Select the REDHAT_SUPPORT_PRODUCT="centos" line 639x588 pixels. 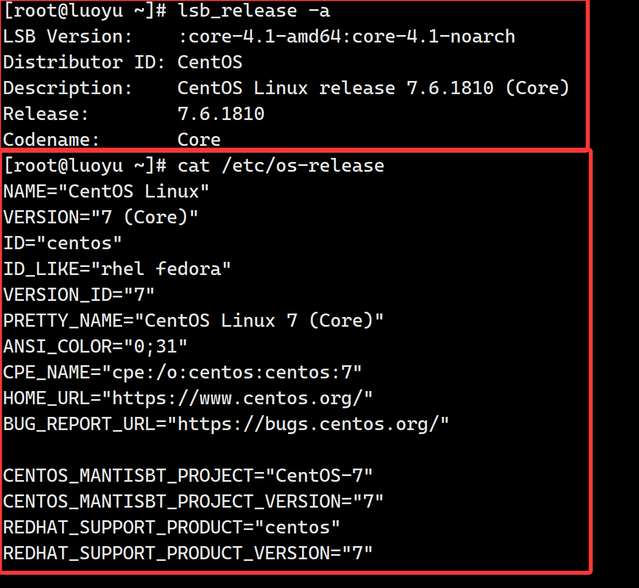(172, 528)
